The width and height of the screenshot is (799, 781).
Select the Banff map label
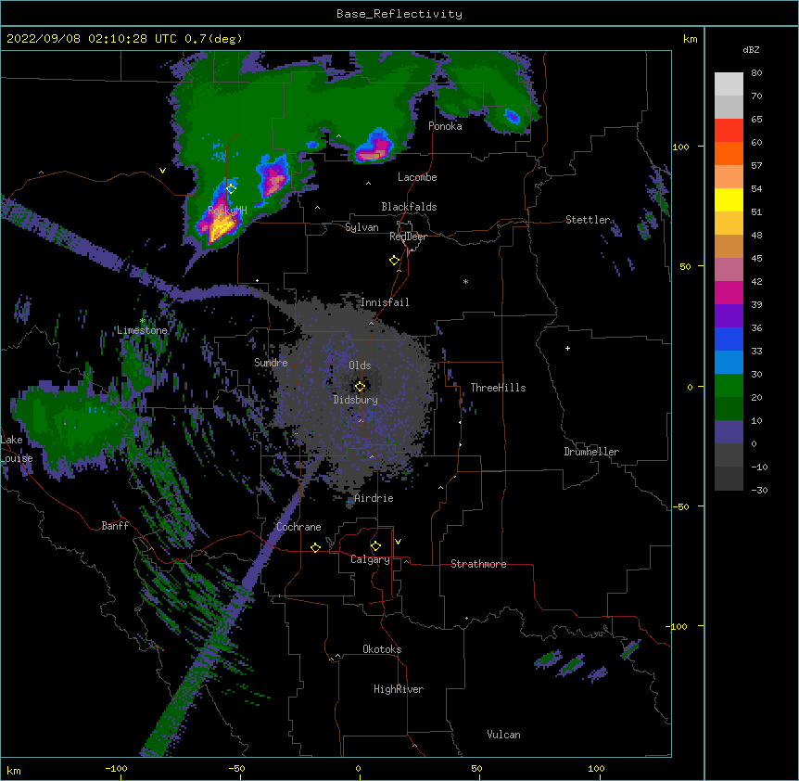click(x=115, y=526)
